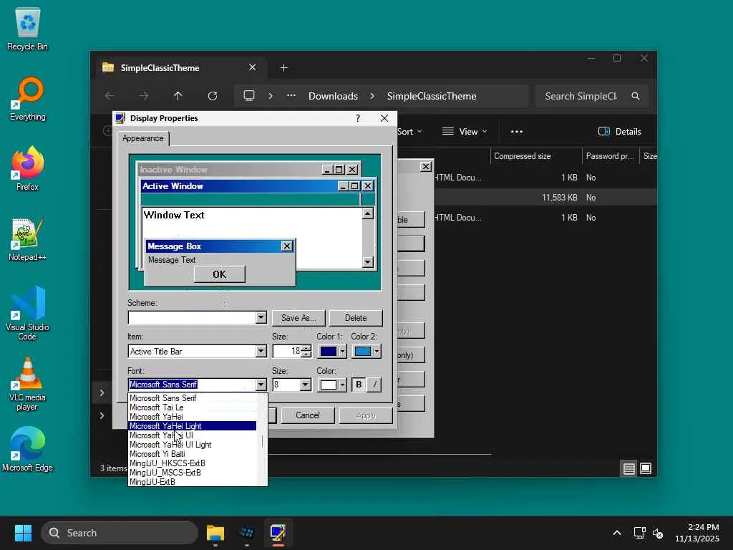Open the middle taskbar app icon
This screenshot has height=550, width=733.
pos(247,533)
